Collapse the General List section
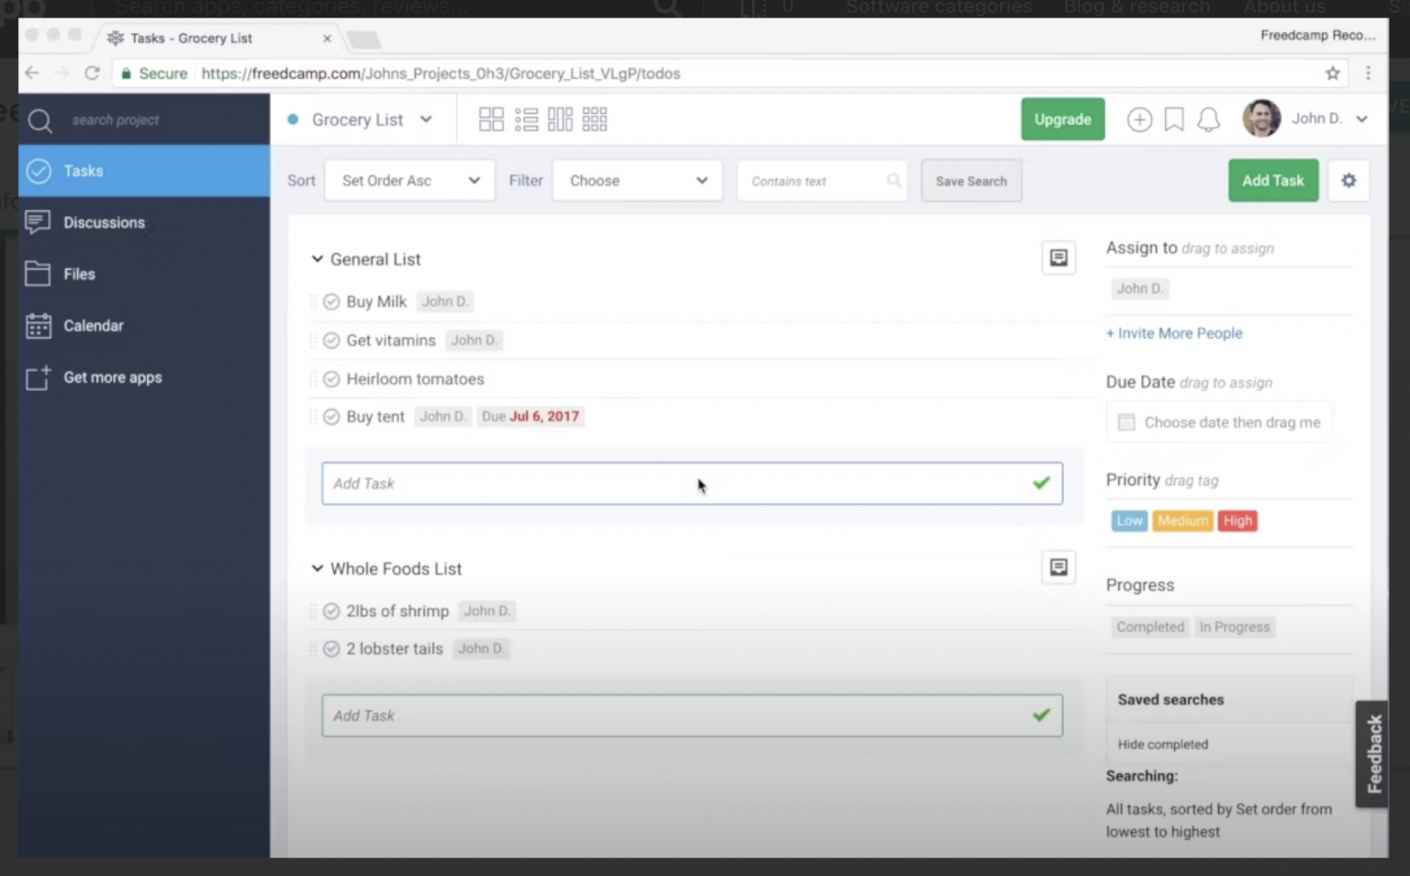 (x=317, y=259)
